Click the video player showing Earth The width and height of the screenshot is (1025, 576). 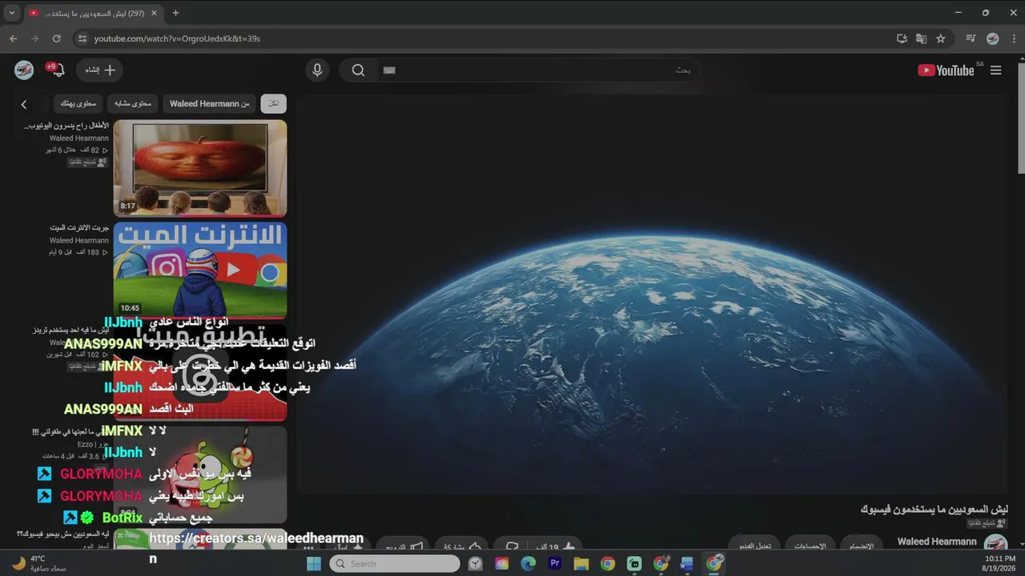point(652,294)
